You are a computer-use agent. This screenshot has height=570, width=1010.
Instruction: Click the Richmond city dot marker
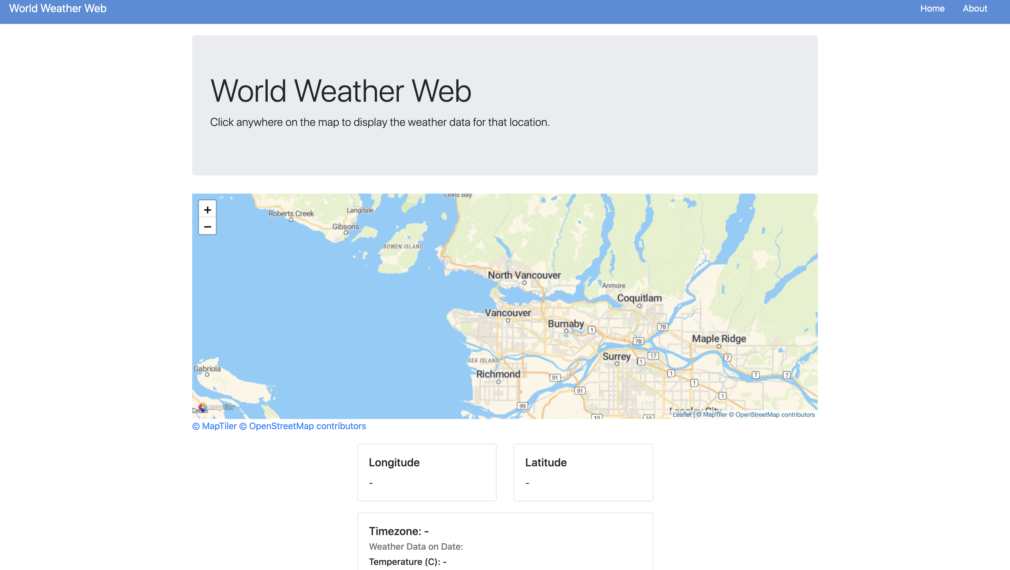click(498, 382)
